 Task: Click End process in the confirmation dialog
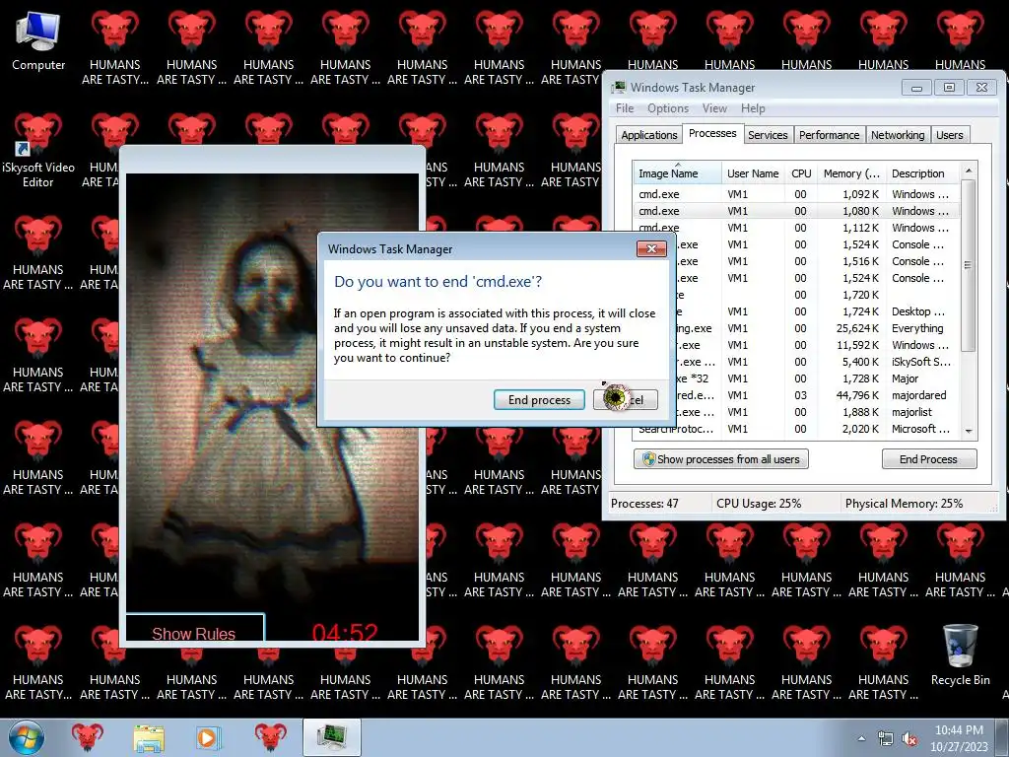539,400
